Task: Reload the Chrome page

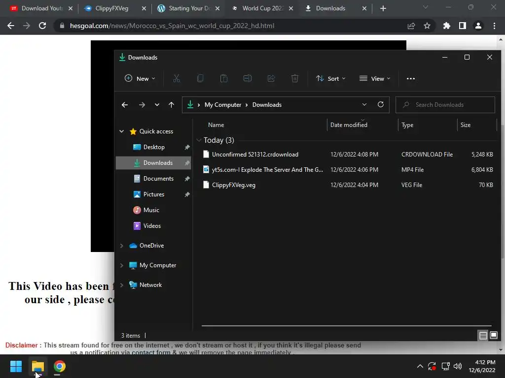Action: (x=42, y=26)
